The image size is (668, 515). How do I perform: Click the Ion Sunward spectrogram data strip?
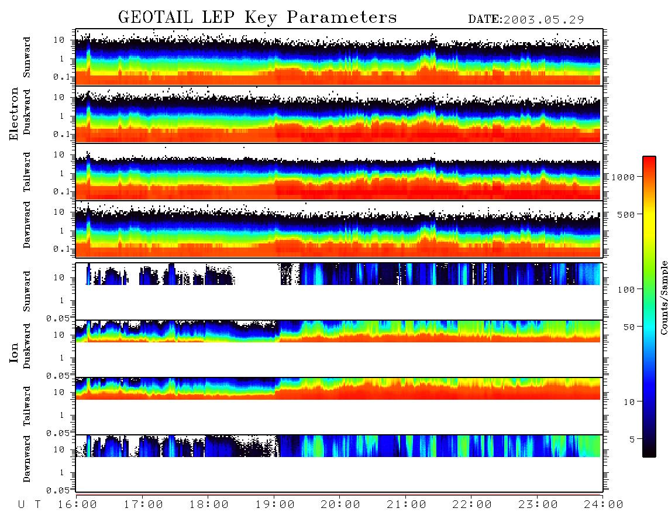[339, 274]
